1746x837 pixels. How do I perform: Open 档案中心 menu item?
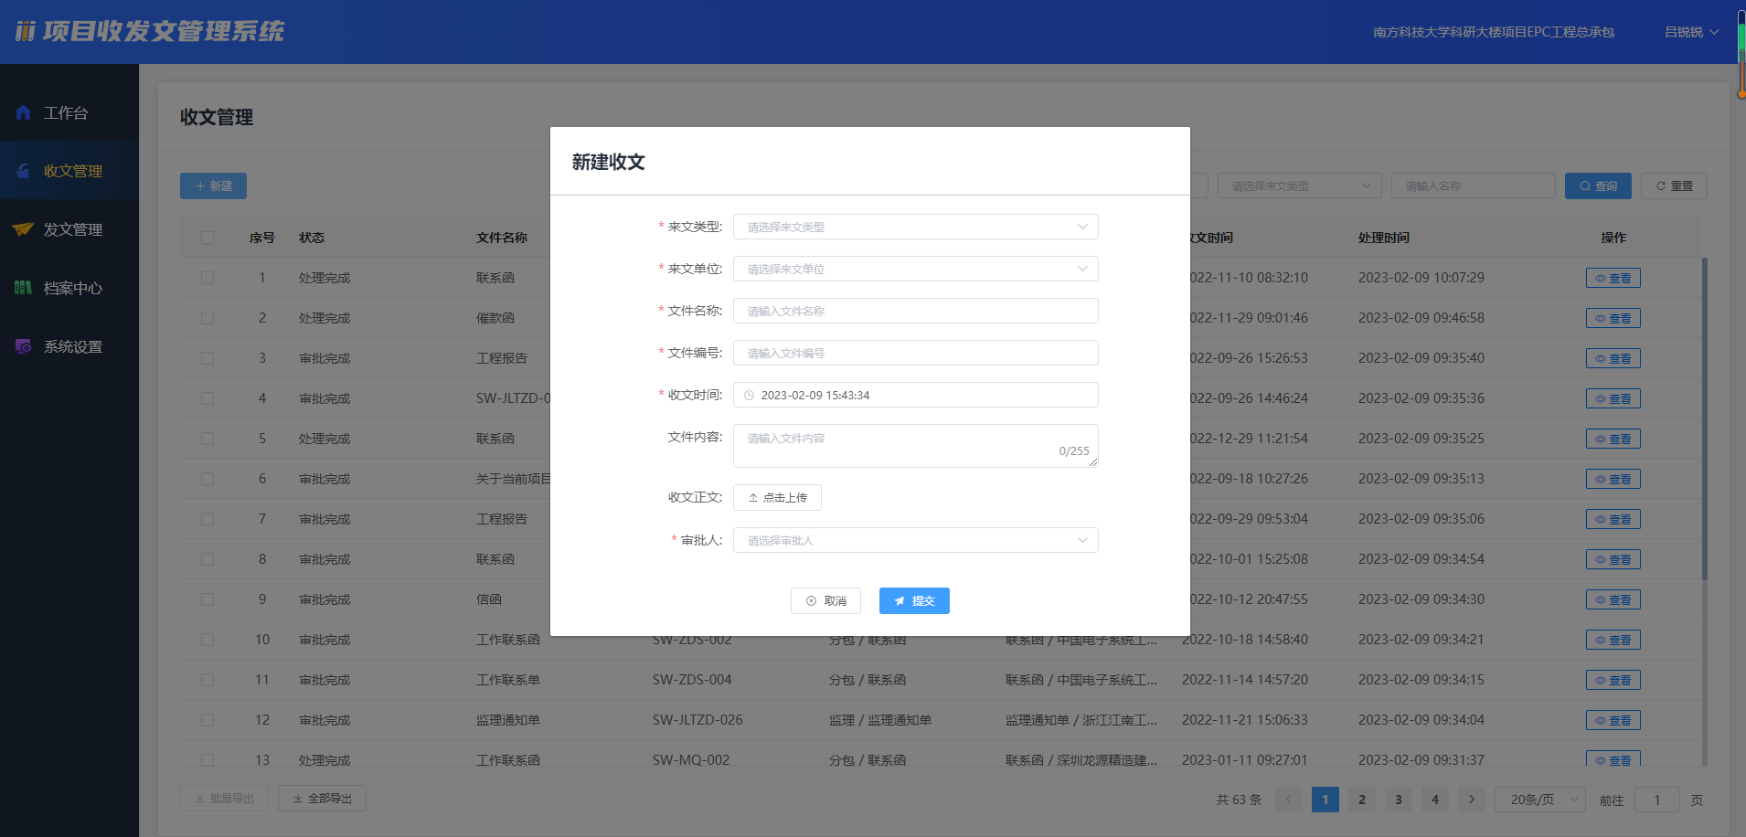tap(69, 288)
